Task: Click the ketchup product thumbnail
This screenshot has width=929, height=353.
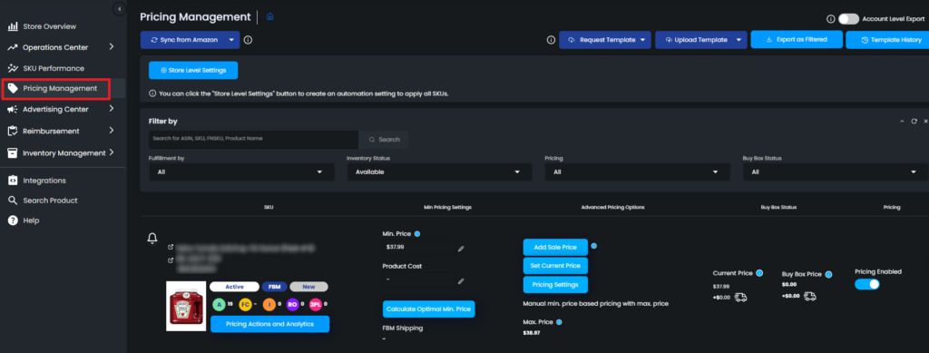Action: point(186,306)
